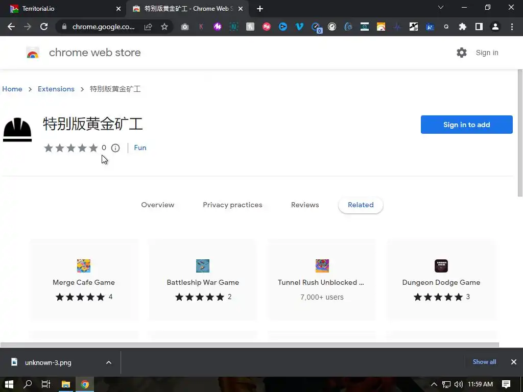Open the Q magnifier extension icon
523x392 pixels.
446,27
